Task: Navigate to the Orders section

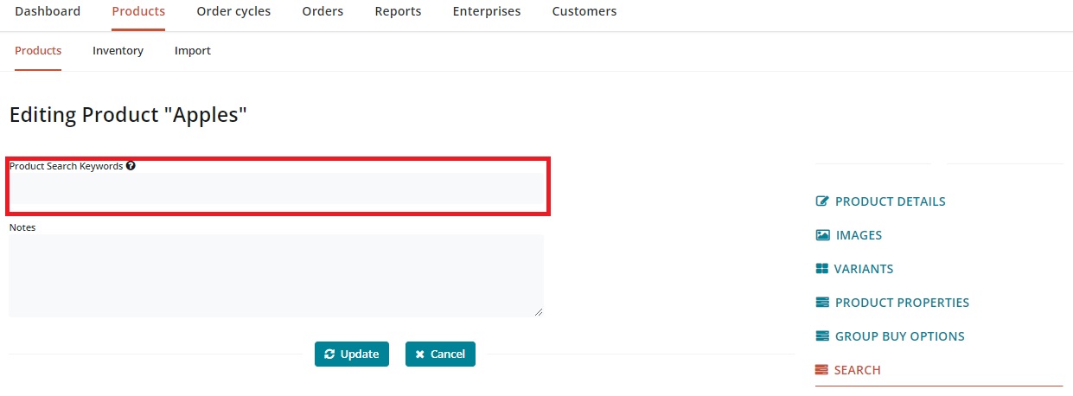Action: 323,11
